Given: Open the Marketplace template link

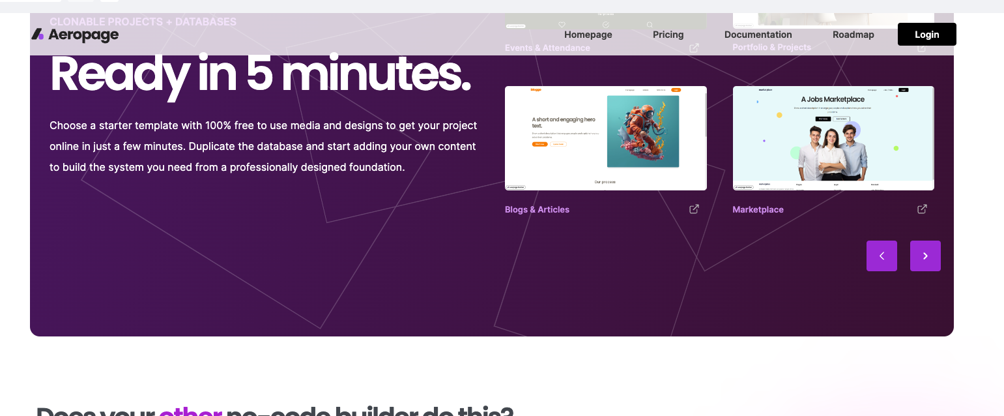Looking at the screenshot, I should (758, 209).
